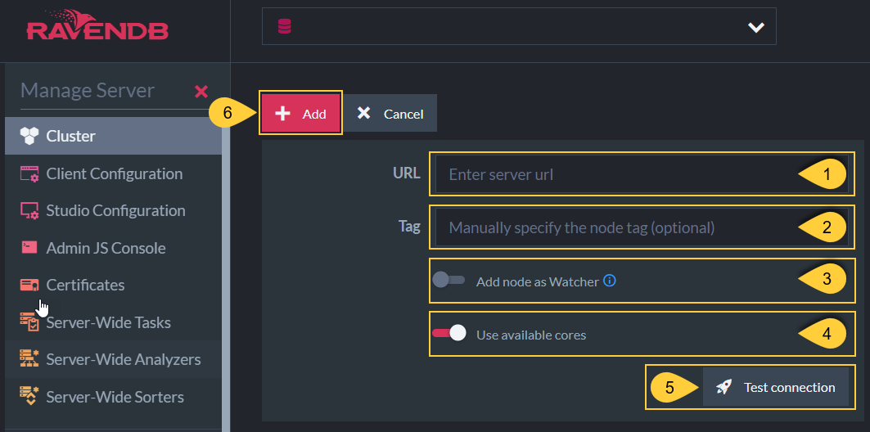Open Studio Configuration
Screen dimensions: 870x432
coord(113,211)
